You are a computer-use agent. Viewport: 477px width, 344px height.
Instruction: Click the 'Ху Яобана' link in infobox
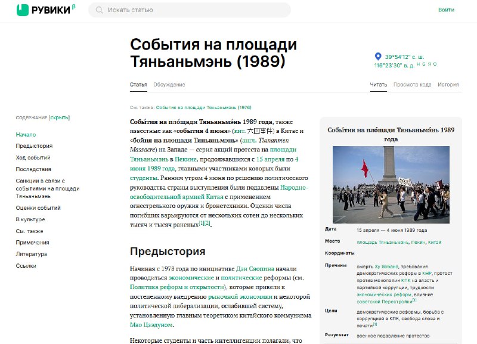[x=386, y=265]
